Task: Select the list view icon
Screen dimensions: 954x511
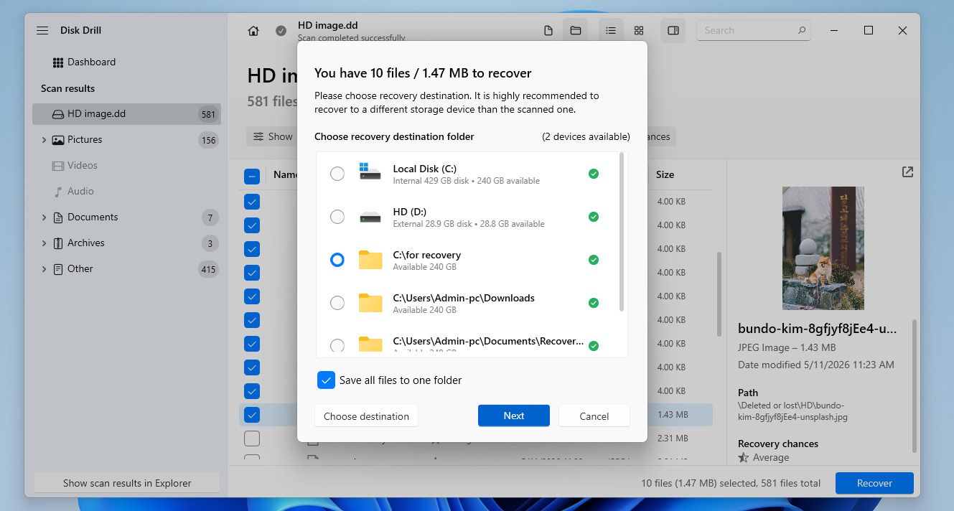Action: coord(610,31)
